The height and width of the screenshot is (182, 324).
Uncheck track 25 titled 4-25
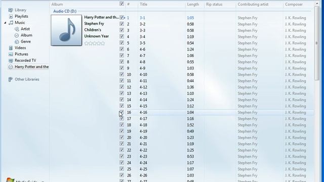click(x=121, y=169)
